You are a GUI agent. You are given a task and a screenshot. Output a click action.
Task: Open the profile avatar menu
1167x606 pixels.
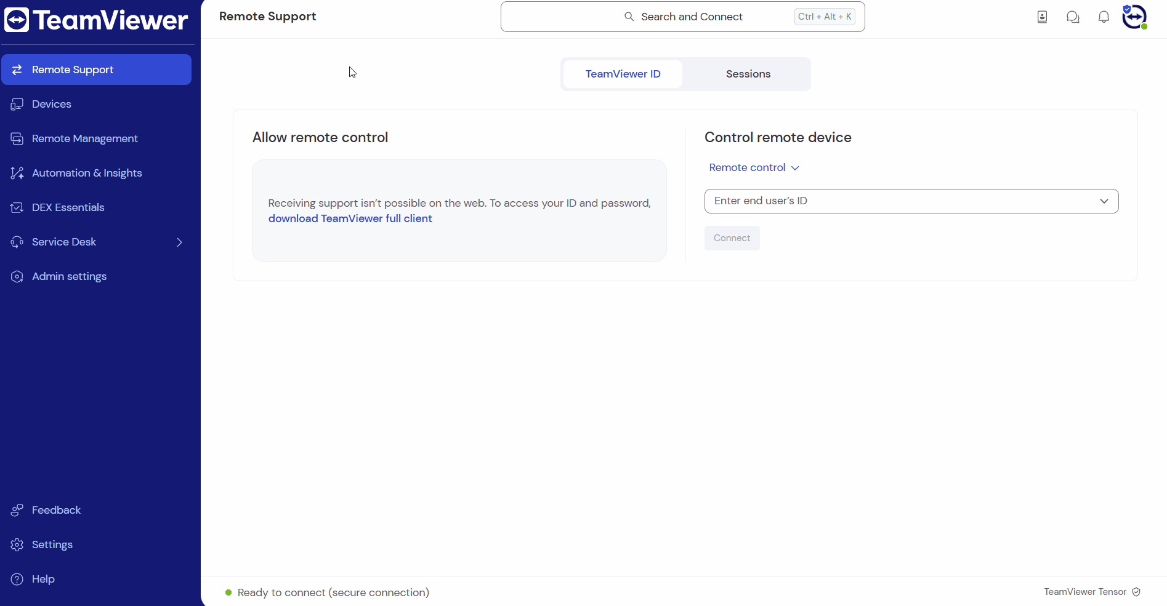tap(1134, 17)
